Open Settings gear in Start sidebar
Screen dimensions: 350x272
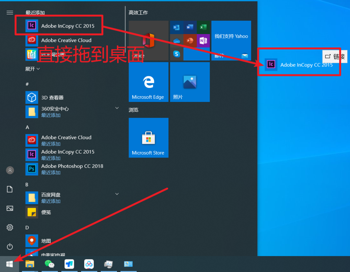[x=10, y=228]
